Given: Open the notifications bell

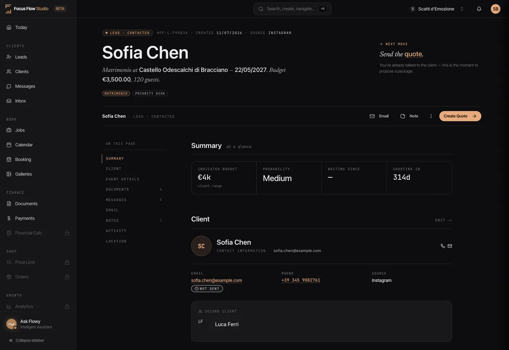Looking at the screenshot, I should 479,9.
